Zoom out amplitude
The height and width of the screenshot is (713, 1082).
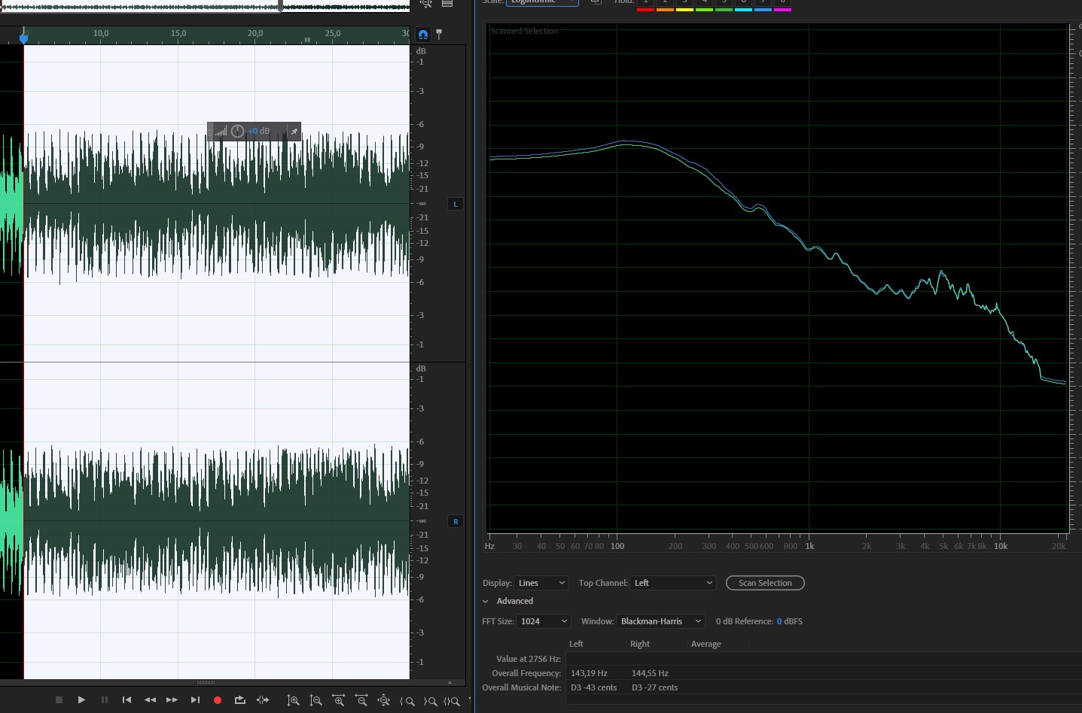point(316,700)
